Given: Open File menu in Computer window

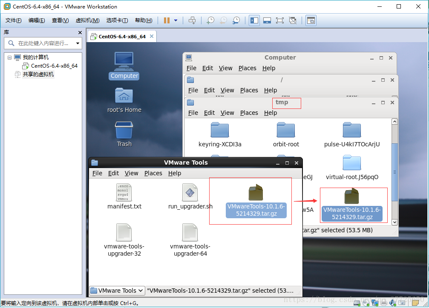Looking at the screenshot, I should [x=191, y=68].
